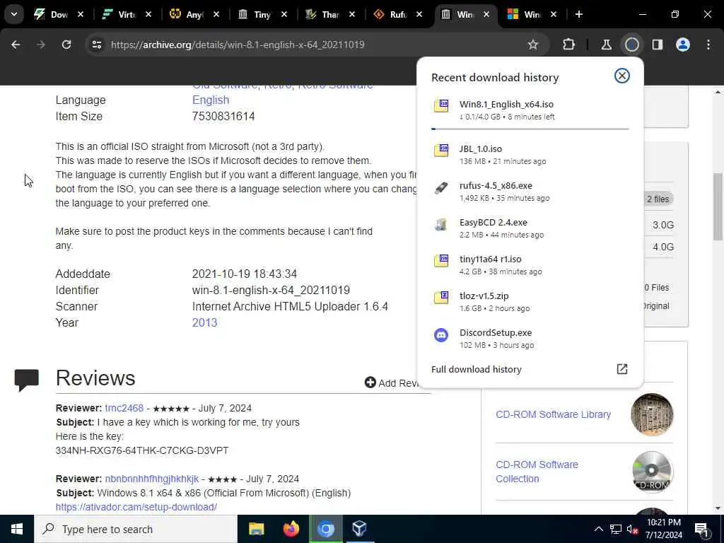Click the 2 files badge
724x543 pixels.
(x=658, y=199)
